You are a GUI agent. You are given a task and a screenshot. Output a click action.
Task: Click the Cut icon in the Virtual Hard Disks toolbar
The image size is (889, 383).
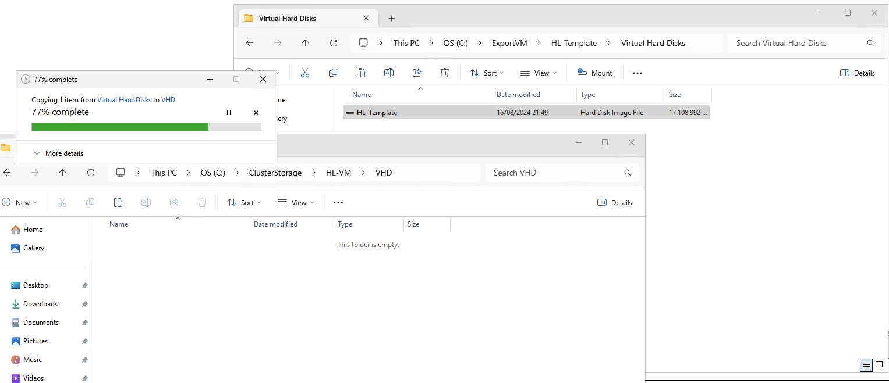(305, 73)
